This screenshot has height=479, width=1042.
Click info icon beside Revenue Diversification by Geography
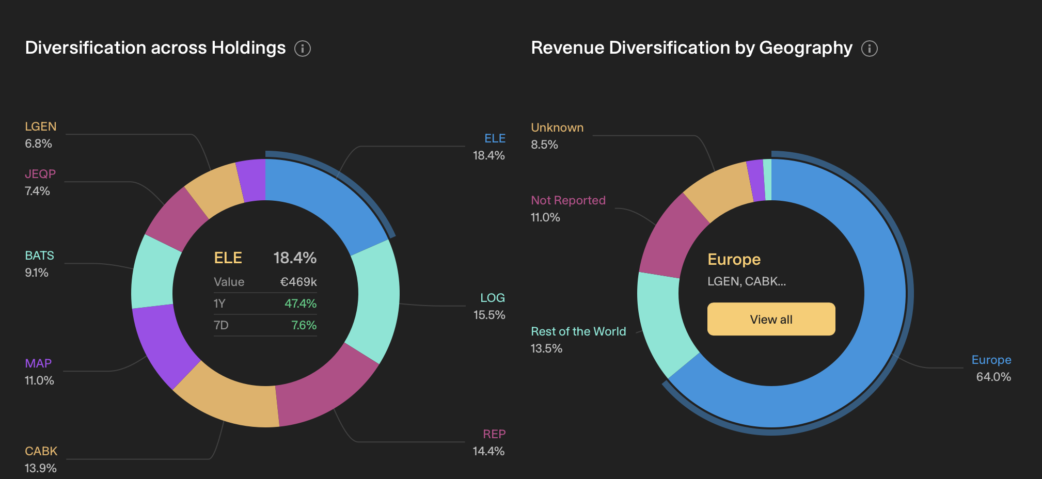tap(870, 49)
